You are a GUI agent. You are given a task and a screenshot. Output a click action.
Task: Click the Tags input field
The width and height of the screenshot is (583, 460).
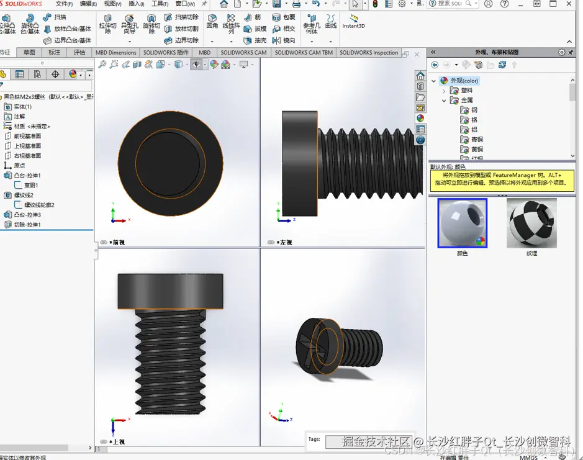click(368, 441)
